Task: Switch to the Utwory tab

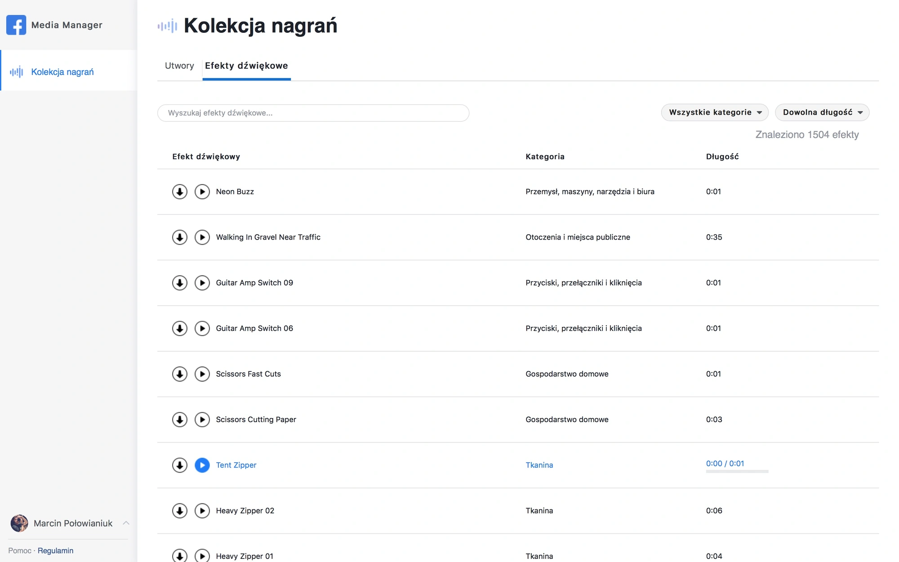Action: 179,66
